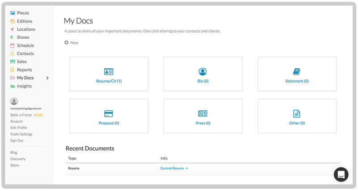
Task: Open the Discovery link
Action: 18,159
